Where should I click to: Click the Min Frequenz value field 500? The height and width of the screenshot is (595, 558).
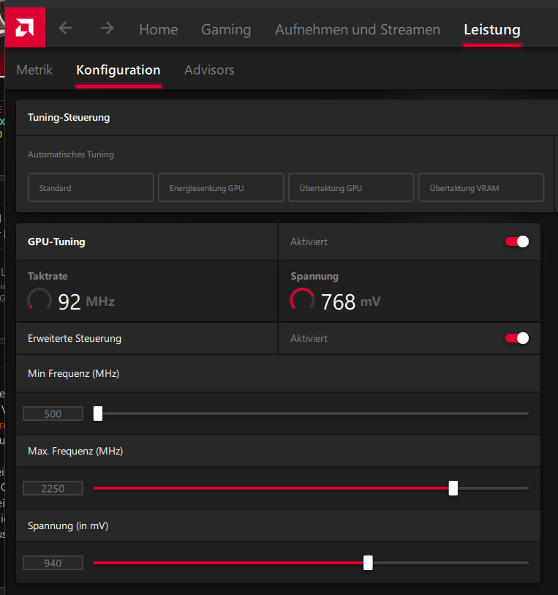click(53, 413)
